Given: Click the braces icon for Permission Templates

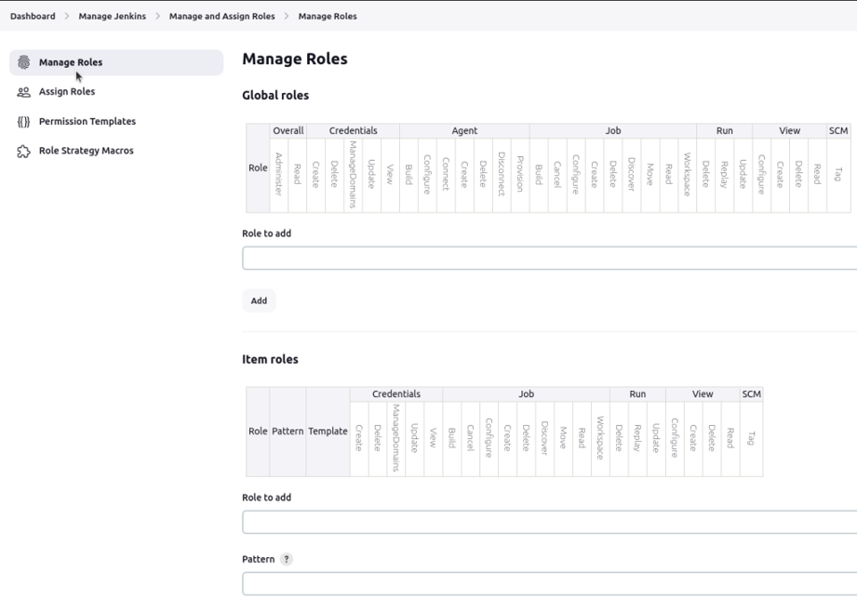Looking at the screenshot, I should 23,121.
